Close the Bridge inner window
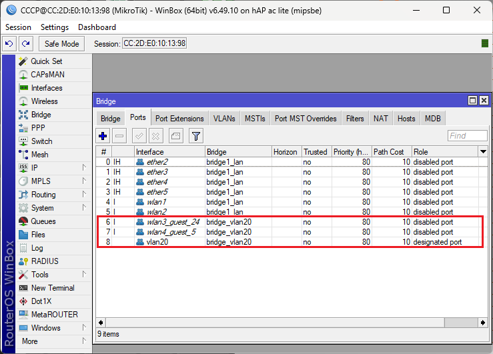Viewport: 493px width, 354px height. point(484,101)
